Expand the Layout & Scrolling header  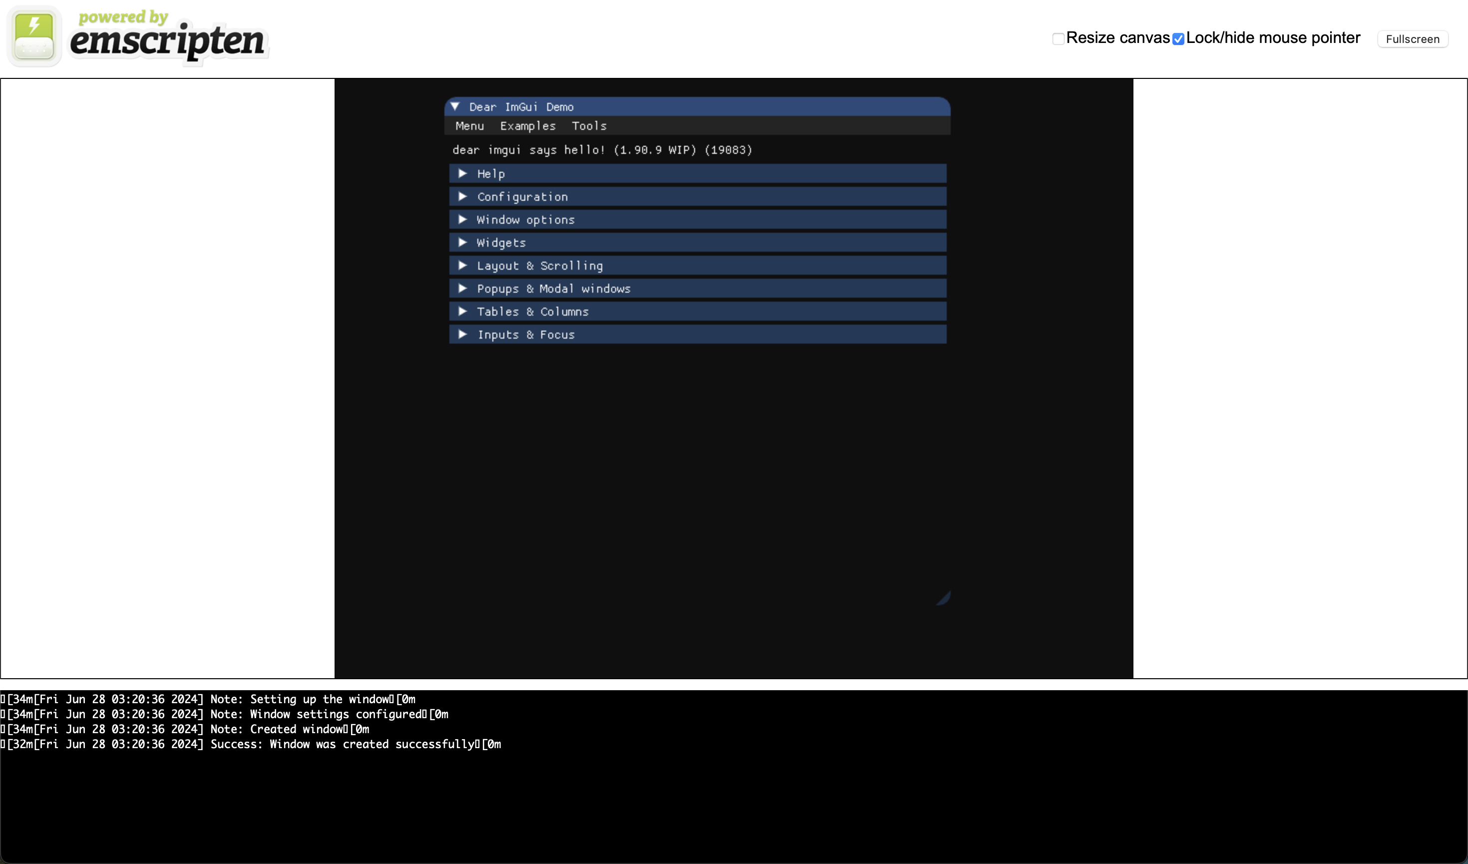[698, 266]
